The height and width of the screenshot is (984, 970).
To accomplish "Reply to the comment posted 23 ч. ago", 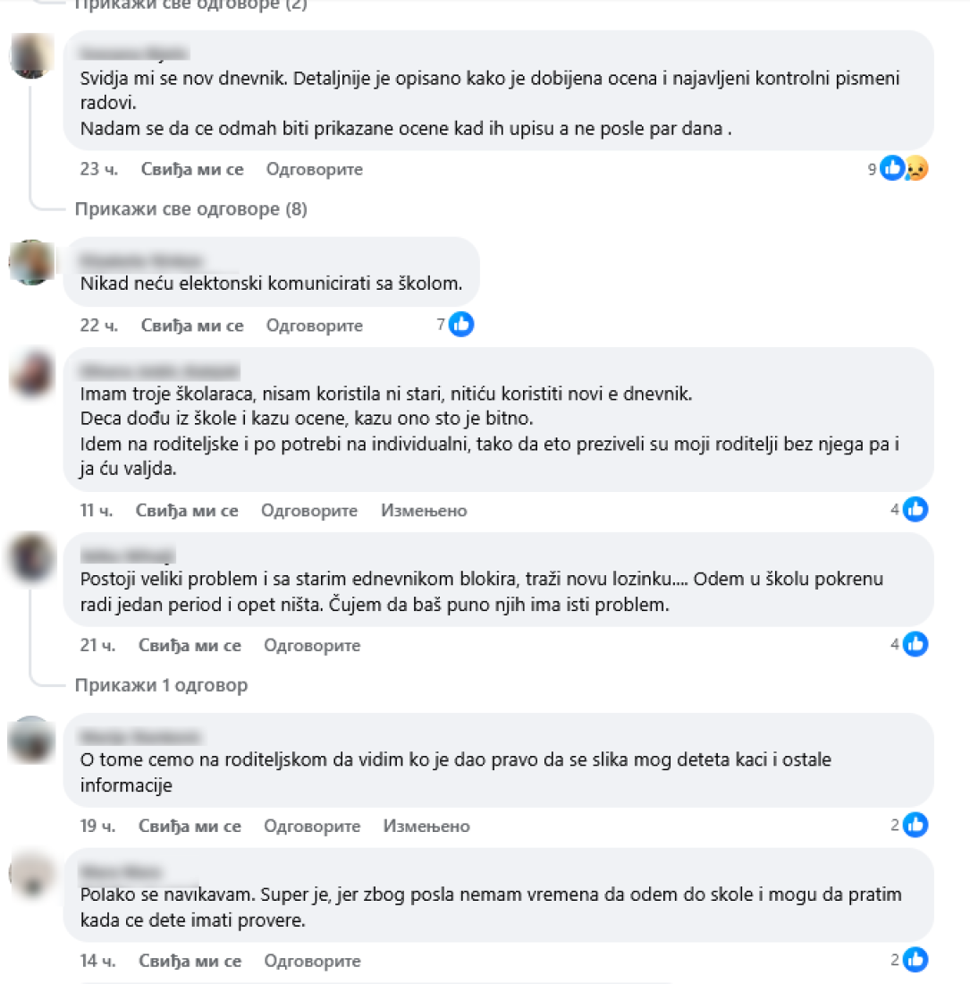I will (314, 169).
